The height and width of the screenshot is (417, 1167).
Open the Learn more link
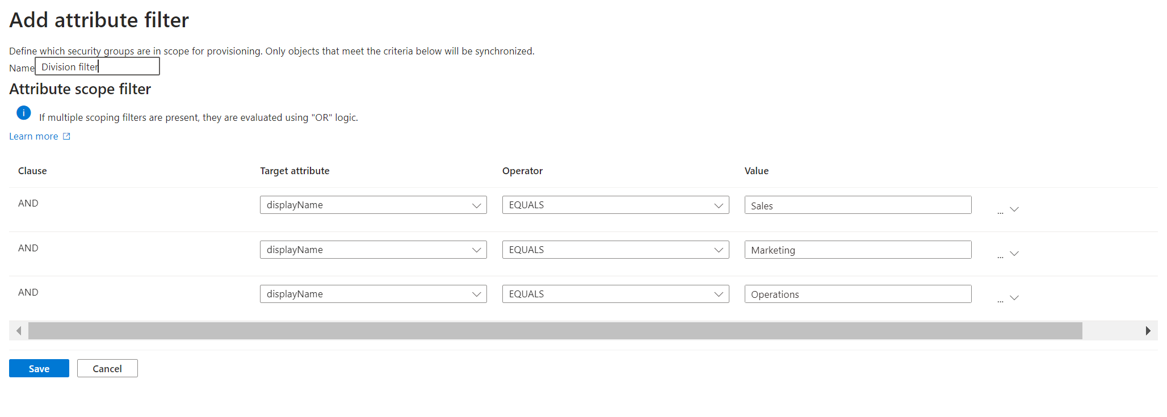[33, 136]
